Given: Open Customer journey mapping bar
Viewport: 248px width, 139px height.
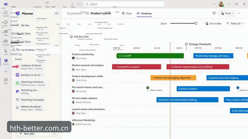Looking at the screenshot, I should [x=227, y=78].
